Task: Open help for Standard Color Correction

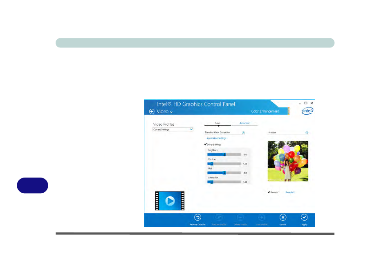Action: (x=243, y=133)
